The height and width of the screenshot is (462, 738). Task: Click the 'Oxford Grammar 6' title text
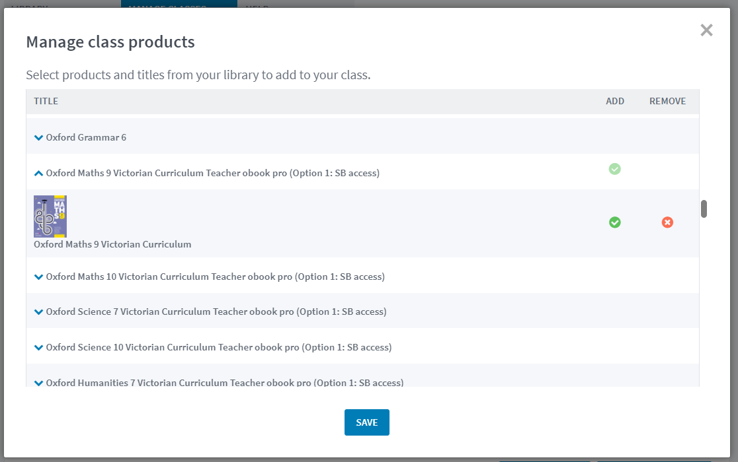[86, 137]
